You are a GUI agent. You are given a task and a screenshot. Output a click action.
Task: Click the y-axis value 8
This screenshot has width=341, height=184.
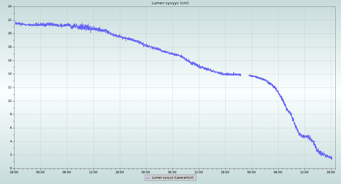(x=11, y=114)
